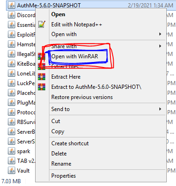The image size is (176, 186).
Task: Click the RBSurvi file's jar icon
Action: coord(12,122)
